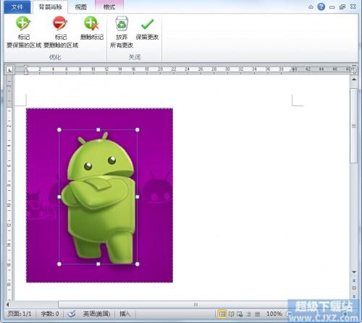The image size is (362, 323).
Task: Switch to Web Layout view
Action: 240,314
